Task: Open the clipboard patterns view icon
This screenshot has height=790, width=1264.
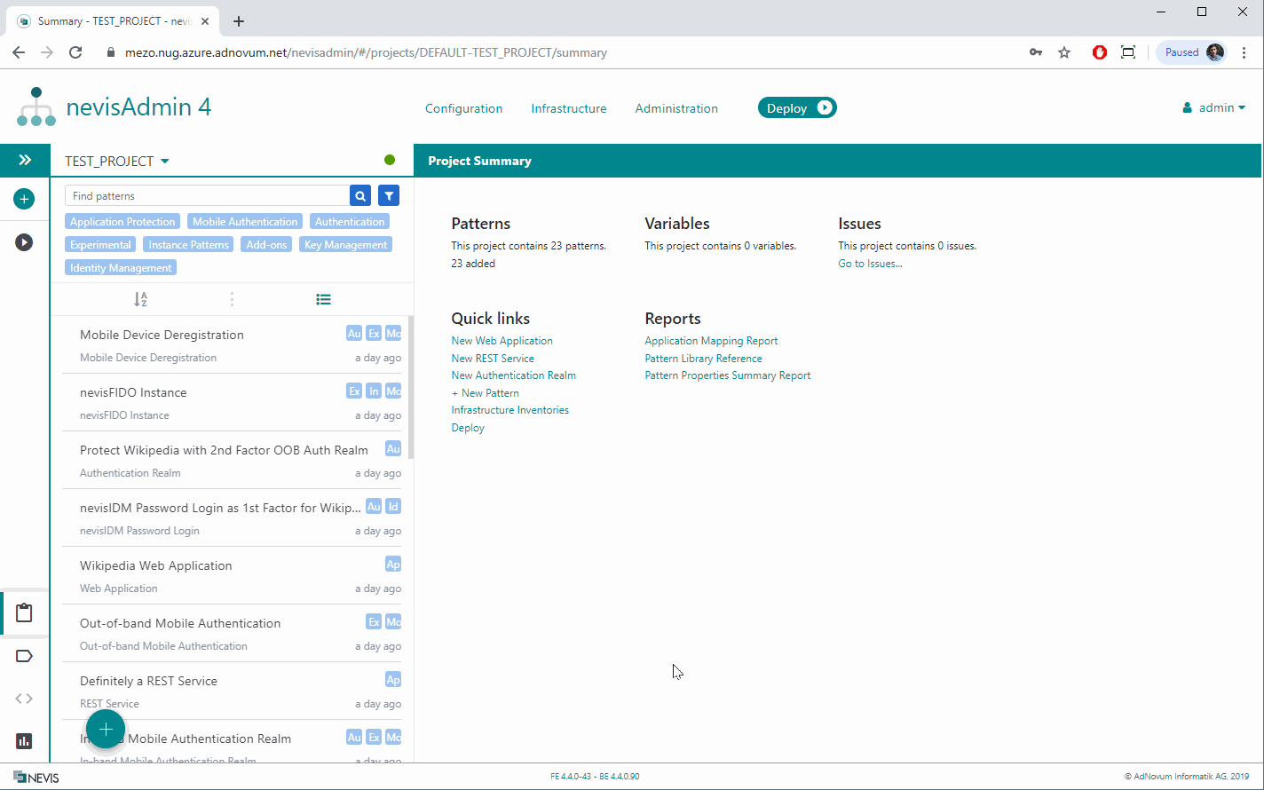Action: (x=25, y=613)
